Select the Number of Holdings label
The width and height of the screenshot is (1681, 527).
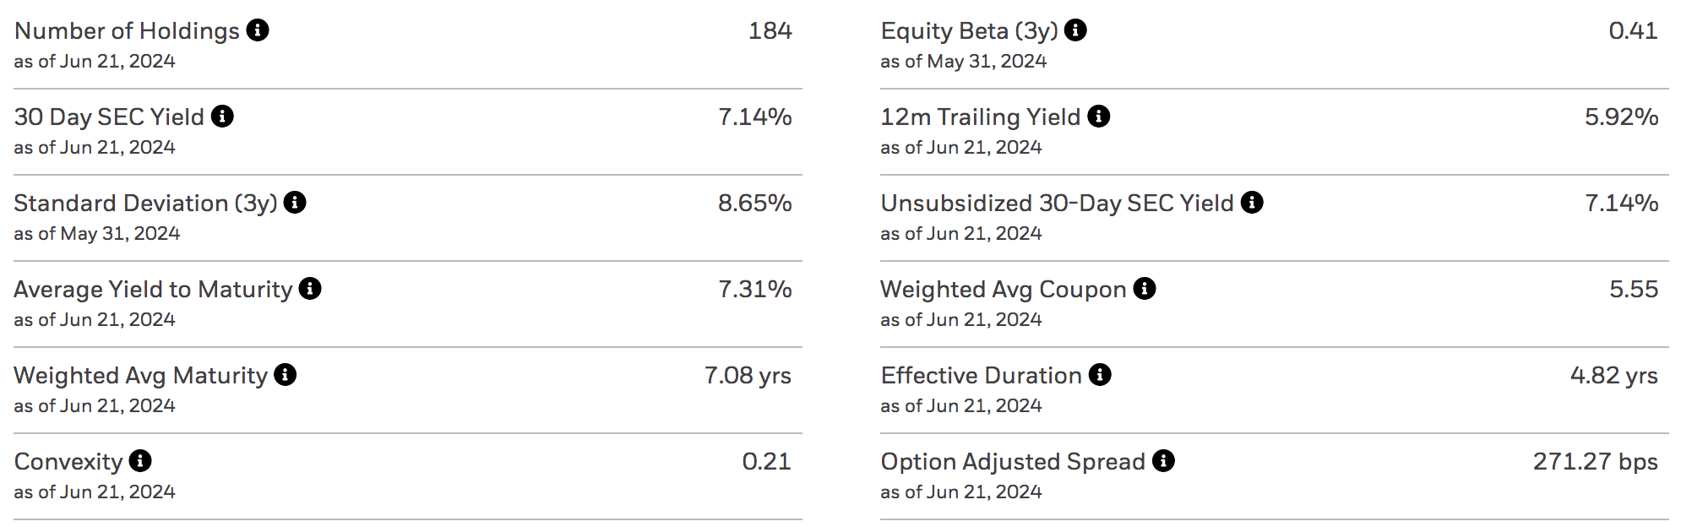coord(123,30)
